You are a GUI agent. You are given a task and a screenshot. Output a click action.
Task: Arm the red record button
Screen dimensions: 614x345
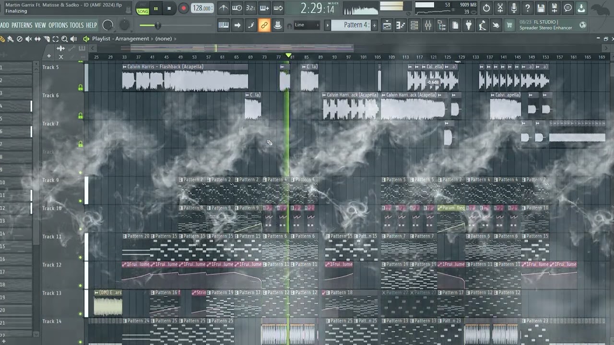(183, 8)
